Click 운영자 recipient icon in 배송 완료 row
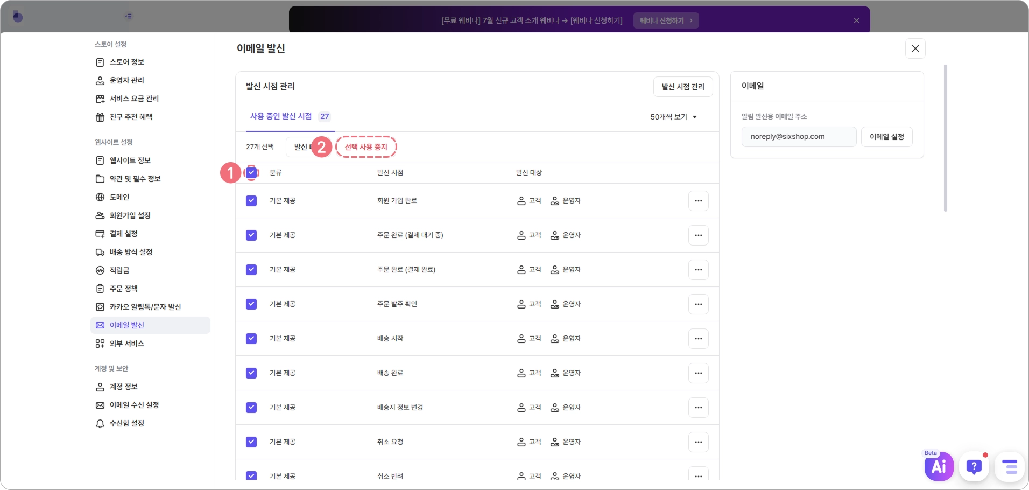Viewport: 1029px width, 490px height. pyautogui.click(x=554, y=373)
